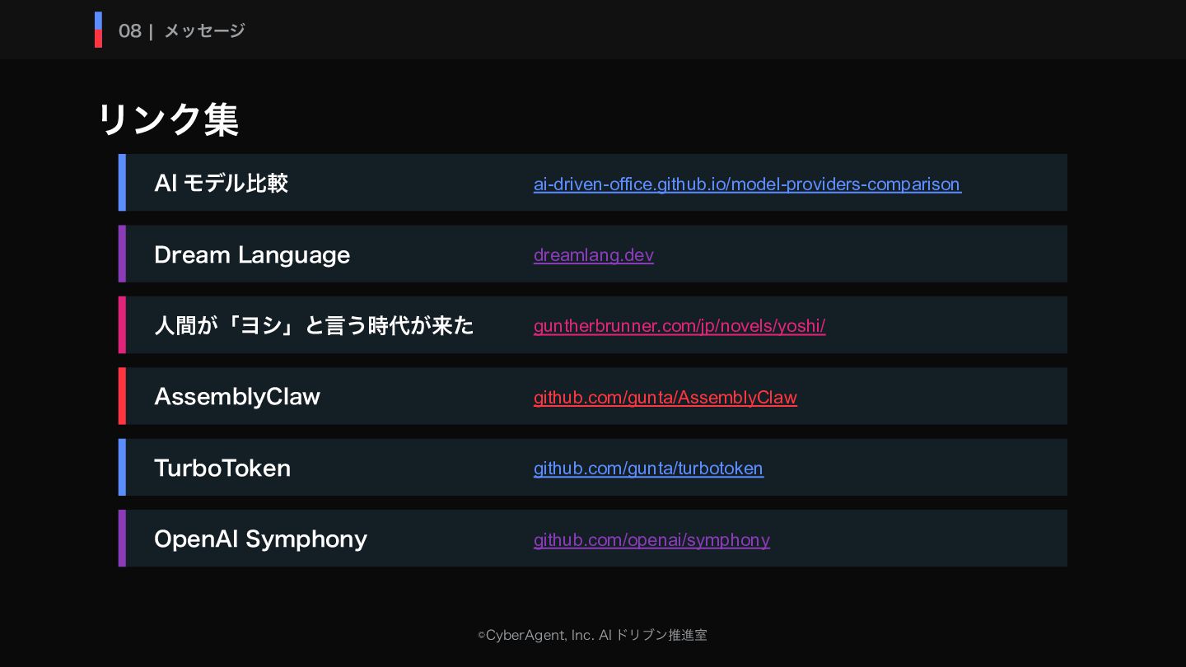Click the 'リンク集' slide title
The image size is (1186, 667).
click(169, 119)
